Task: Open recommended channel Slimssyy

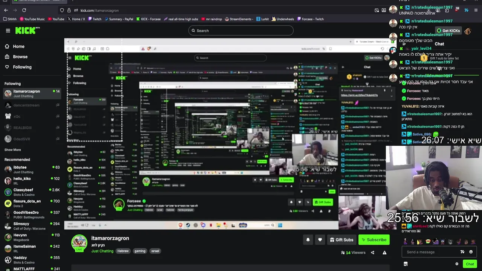Action: tap(32, 226)
